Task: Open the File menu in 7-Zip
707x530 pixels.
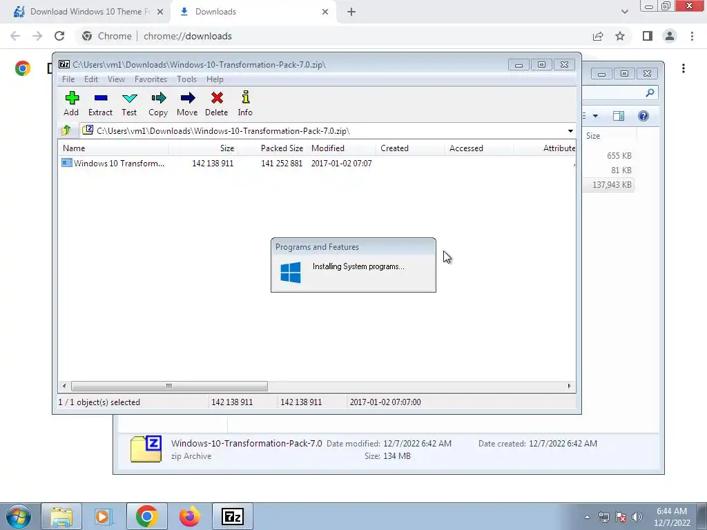Action: point(68,79)
